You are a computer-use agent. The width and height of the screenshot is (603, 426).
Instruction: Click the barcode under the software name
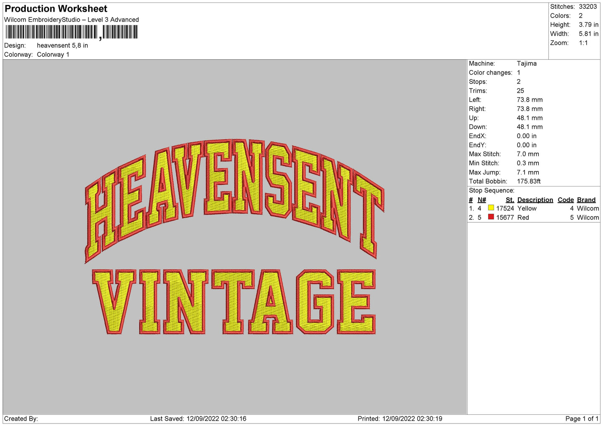(x=71, y=32)
